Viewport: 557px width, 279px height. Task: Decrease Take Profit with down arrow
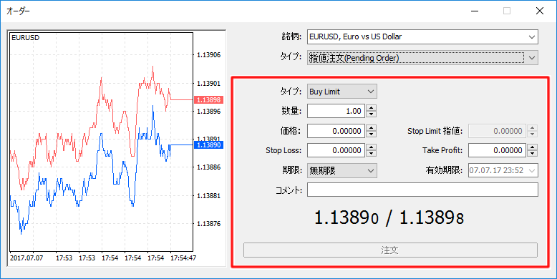point(532,154)
